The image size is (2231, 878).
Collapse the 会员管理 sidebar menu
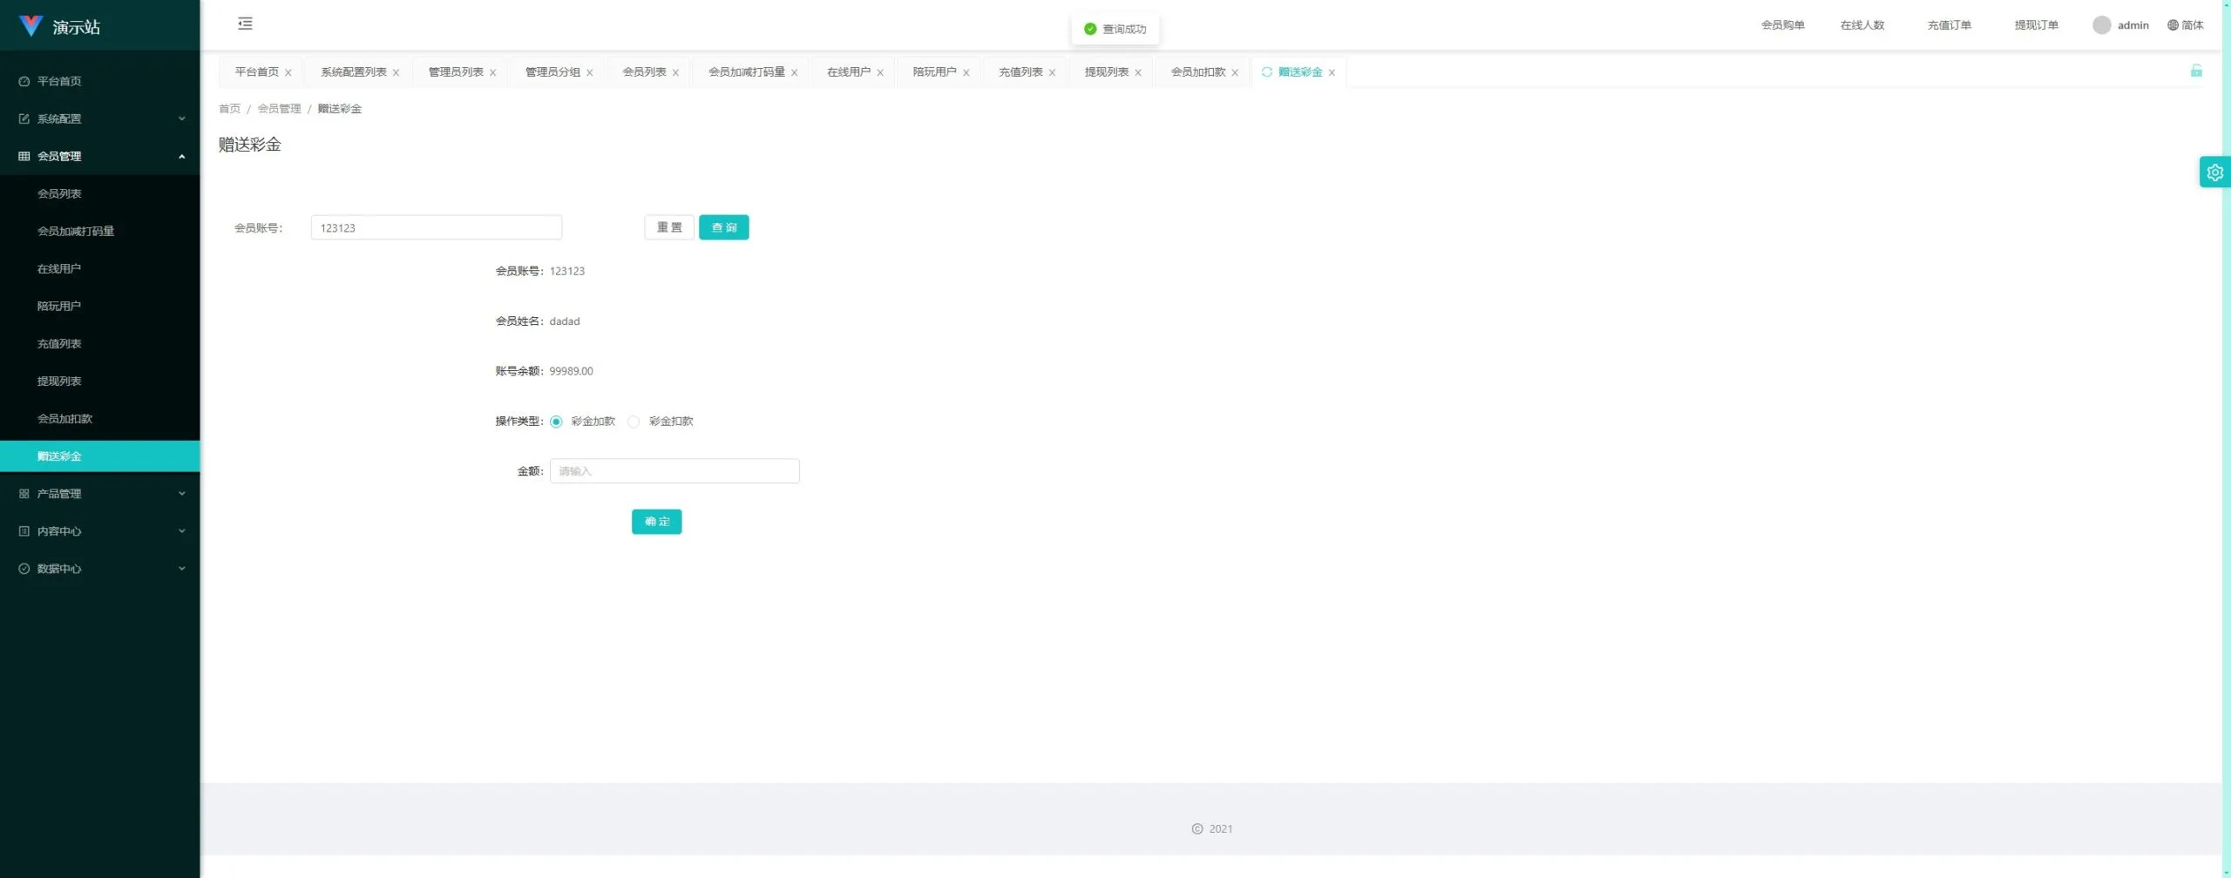coord(100,156)
